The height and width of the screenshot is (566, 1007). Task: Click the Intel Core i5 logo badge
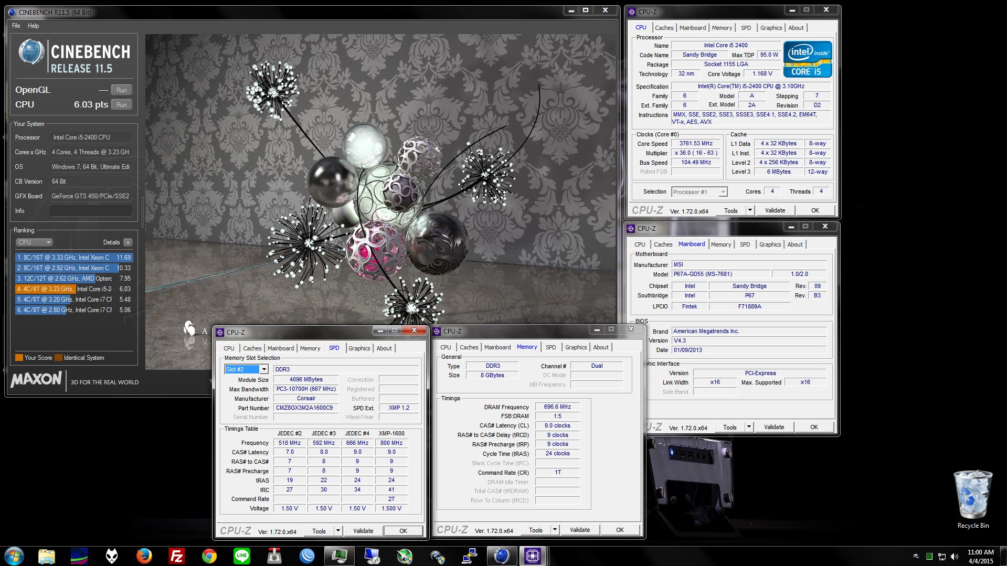(x=808, y=59)
